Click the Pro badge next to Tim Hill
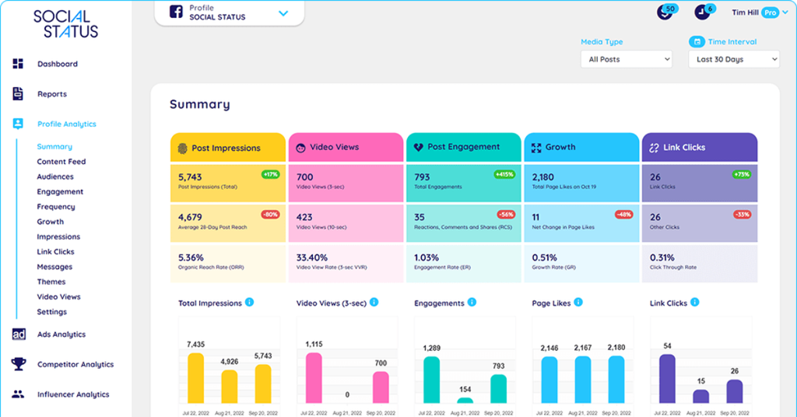The width and height of the screenshot is (797, 417). coord(771,12)
